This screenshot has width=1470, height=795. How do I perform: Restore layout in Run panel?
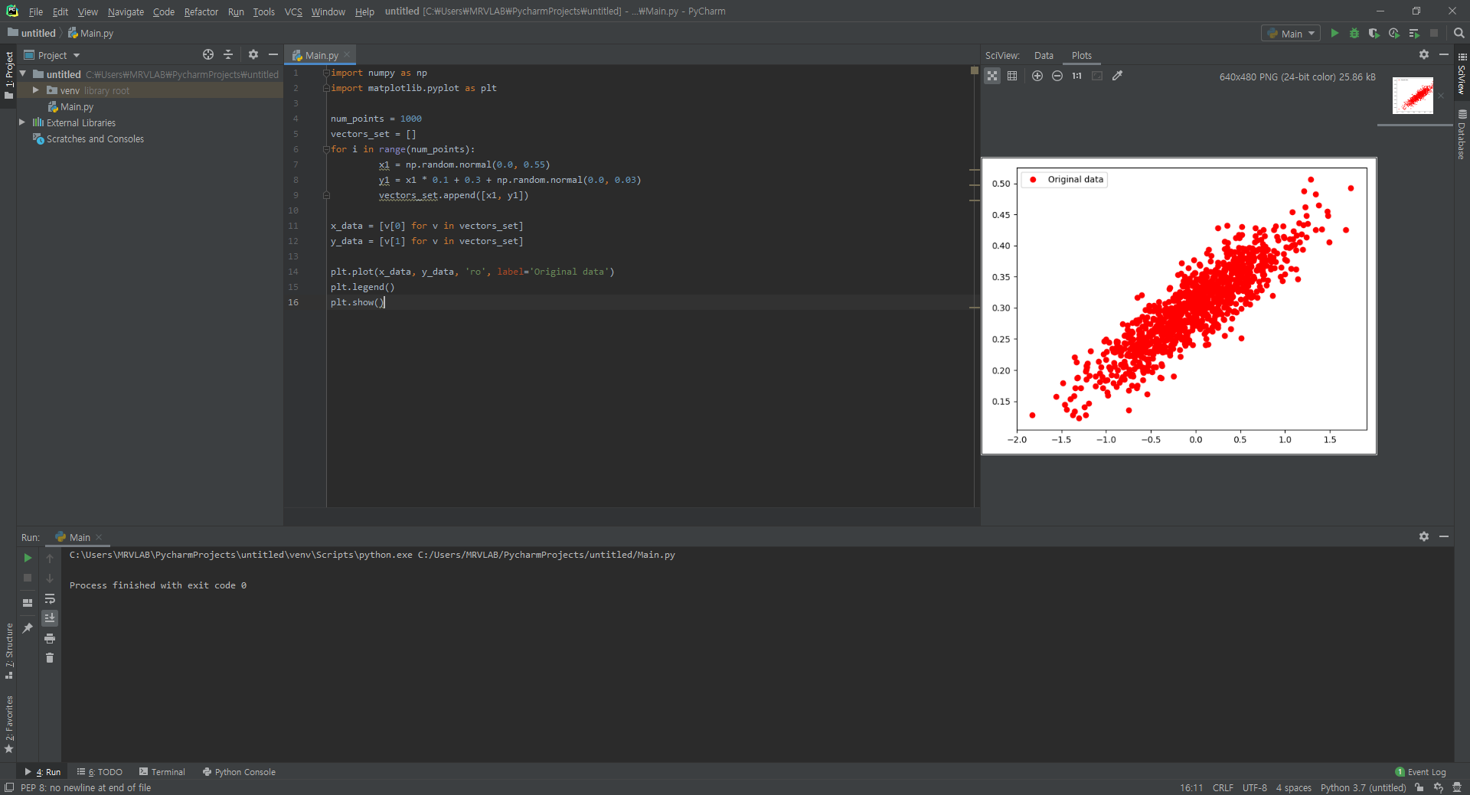[x=28, y=603]
